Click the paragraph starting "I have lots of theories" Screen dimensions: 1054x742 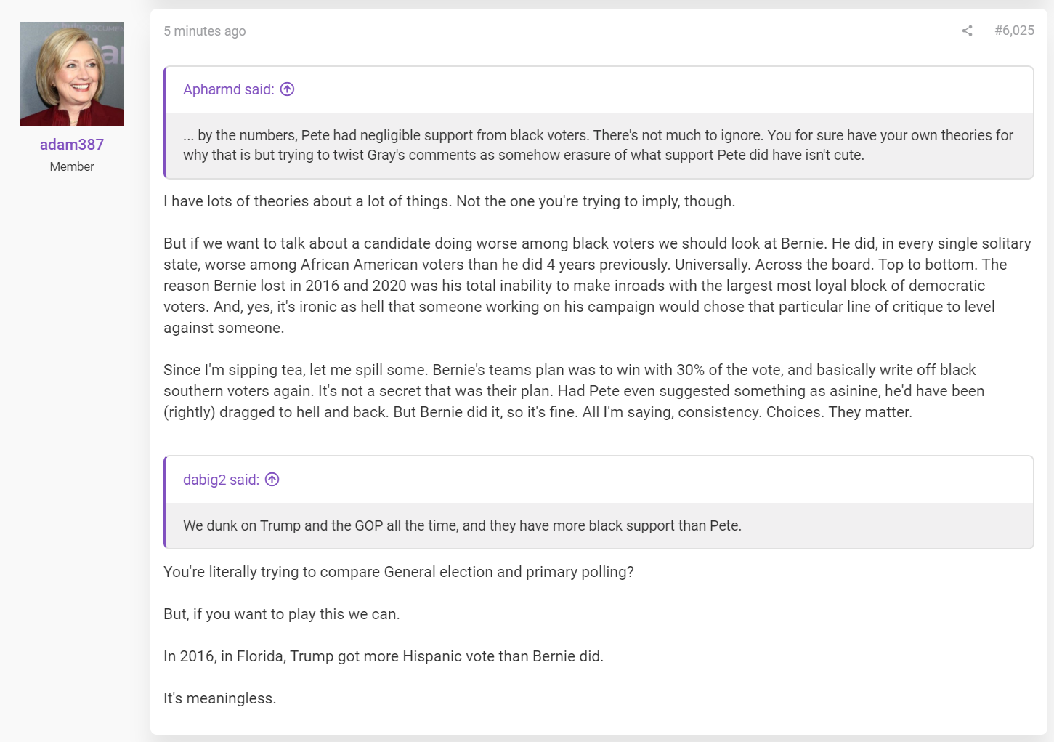pyautogui.click(x=449, y=201)
